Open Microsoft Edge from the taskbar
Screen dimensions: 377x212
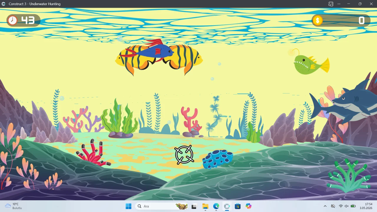click(x=216, y=206)
